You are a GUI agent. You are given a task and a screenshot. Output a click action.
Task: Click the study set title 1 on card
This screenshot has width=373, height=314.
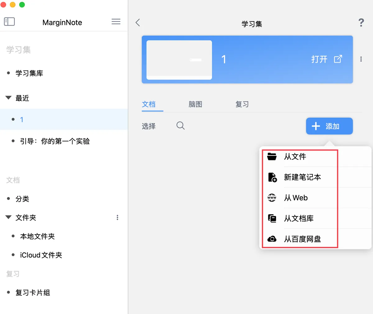[x=223, y=59]
